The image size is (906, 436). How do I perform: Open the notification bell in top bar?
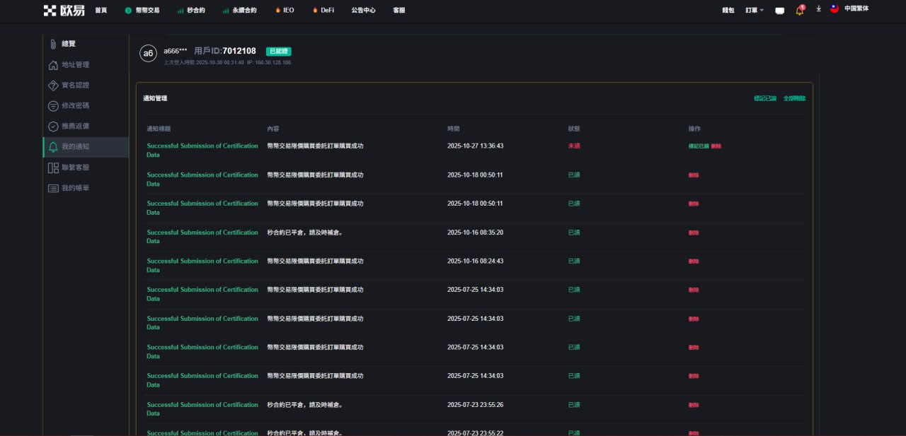[799, 11]
